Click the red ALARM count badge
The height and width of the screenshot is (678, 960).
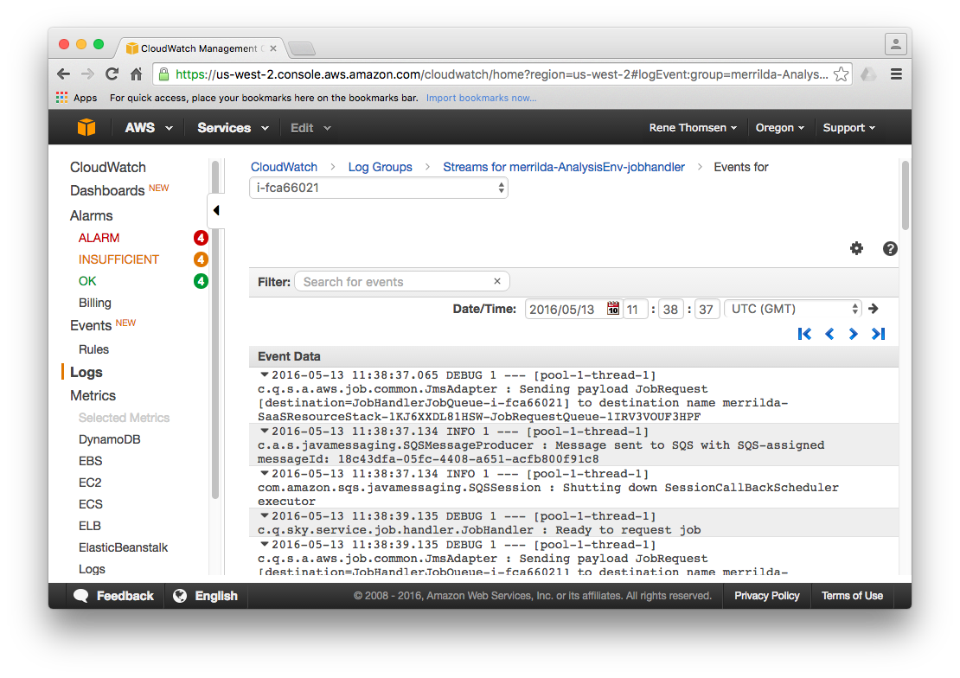click(x=201, y=238)
